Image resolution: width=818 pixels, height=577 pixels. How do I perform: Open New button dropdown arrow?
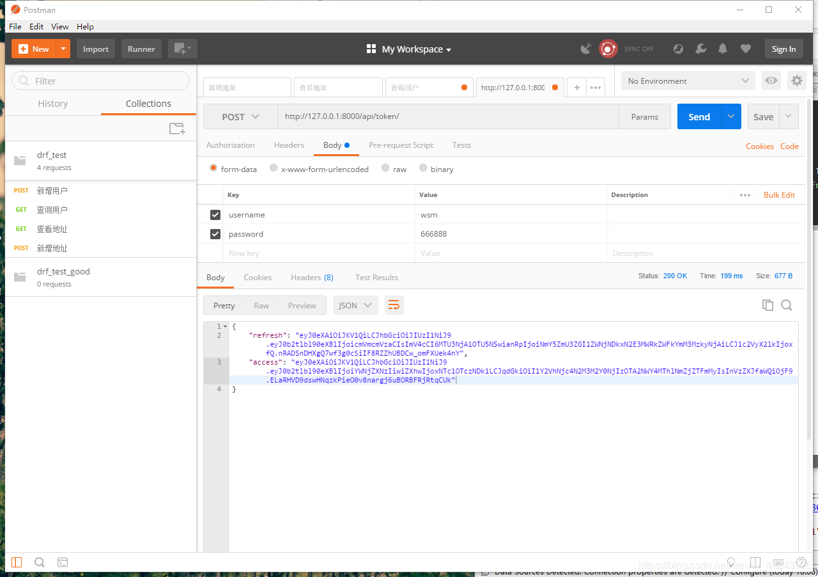63,49
